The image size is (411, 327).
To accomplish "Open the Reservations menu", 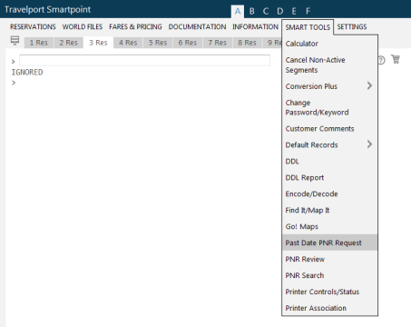I will (33, 26).
